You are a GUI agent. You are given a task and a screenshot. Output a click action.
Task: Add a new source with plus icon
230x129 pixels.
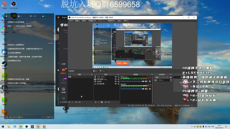click(95, 102)
